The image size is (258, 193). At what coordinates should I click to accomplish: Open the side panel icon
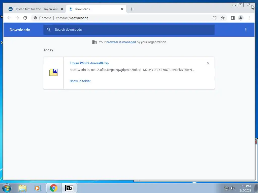pyautogui.click(x=233, y=18)
